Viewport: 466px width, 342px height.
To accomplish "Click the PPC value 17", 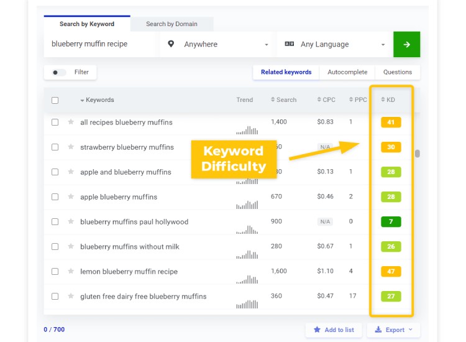I will 352,296.
